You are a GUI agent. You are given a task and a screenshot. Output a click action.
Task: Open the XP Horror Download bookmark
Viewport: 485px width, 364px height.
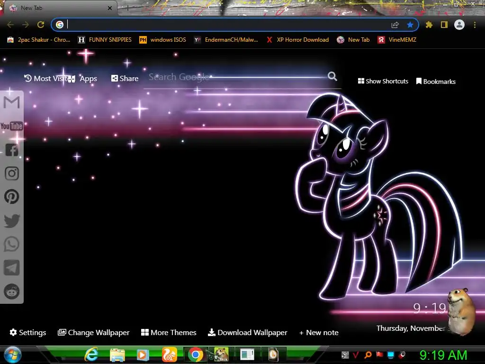297,40
